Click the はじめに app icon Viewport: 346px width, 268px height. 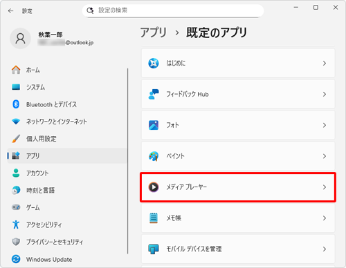[x=154, y=63]
